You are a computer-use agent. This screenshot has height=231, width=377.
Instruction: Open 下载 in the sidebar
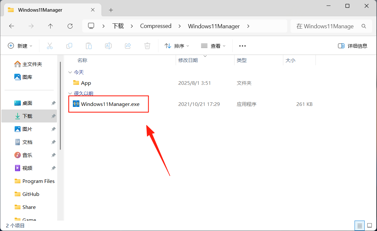[27, 116]
